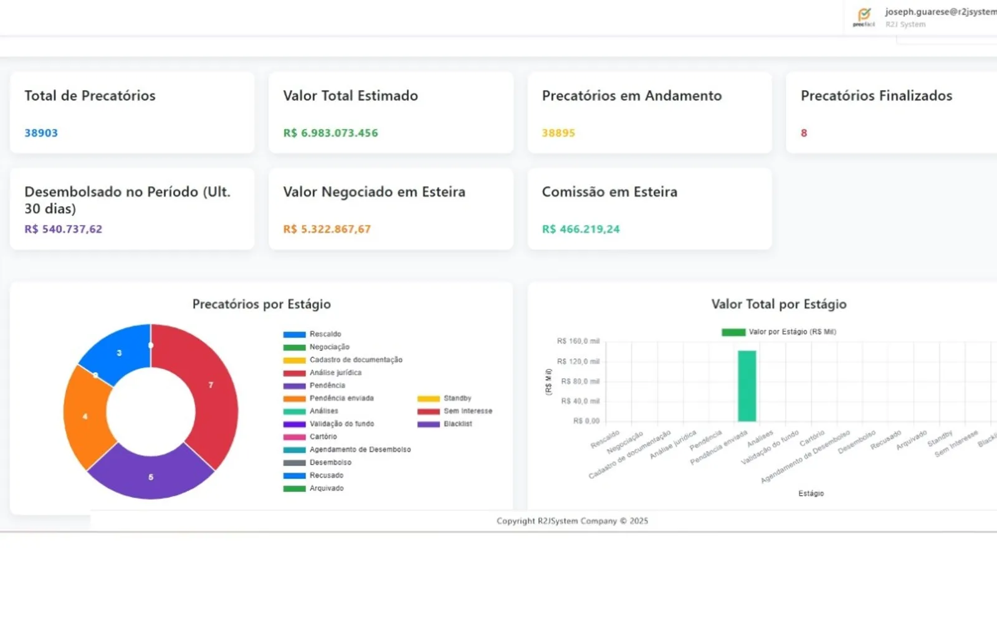Click the Valor Total por Estágio chart title

[779, 304]
